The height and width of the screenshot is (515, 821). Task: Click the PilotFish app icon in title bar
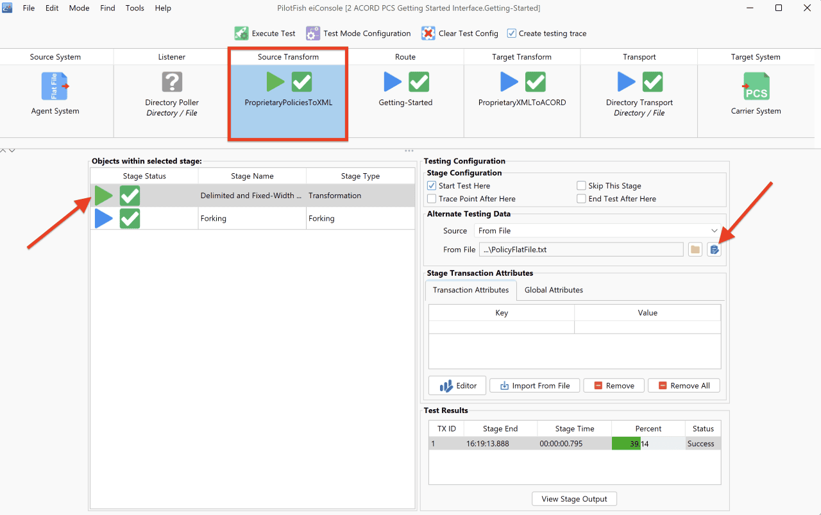tap(8, 8)
